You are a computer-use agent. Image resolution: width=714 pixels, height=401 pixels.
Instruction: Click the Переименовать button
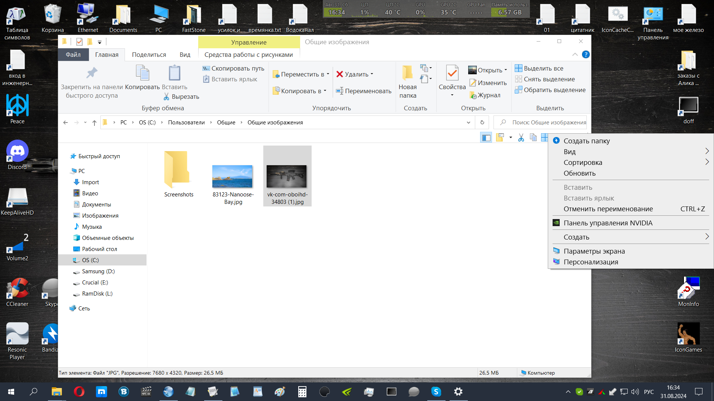tap(364, 91)
